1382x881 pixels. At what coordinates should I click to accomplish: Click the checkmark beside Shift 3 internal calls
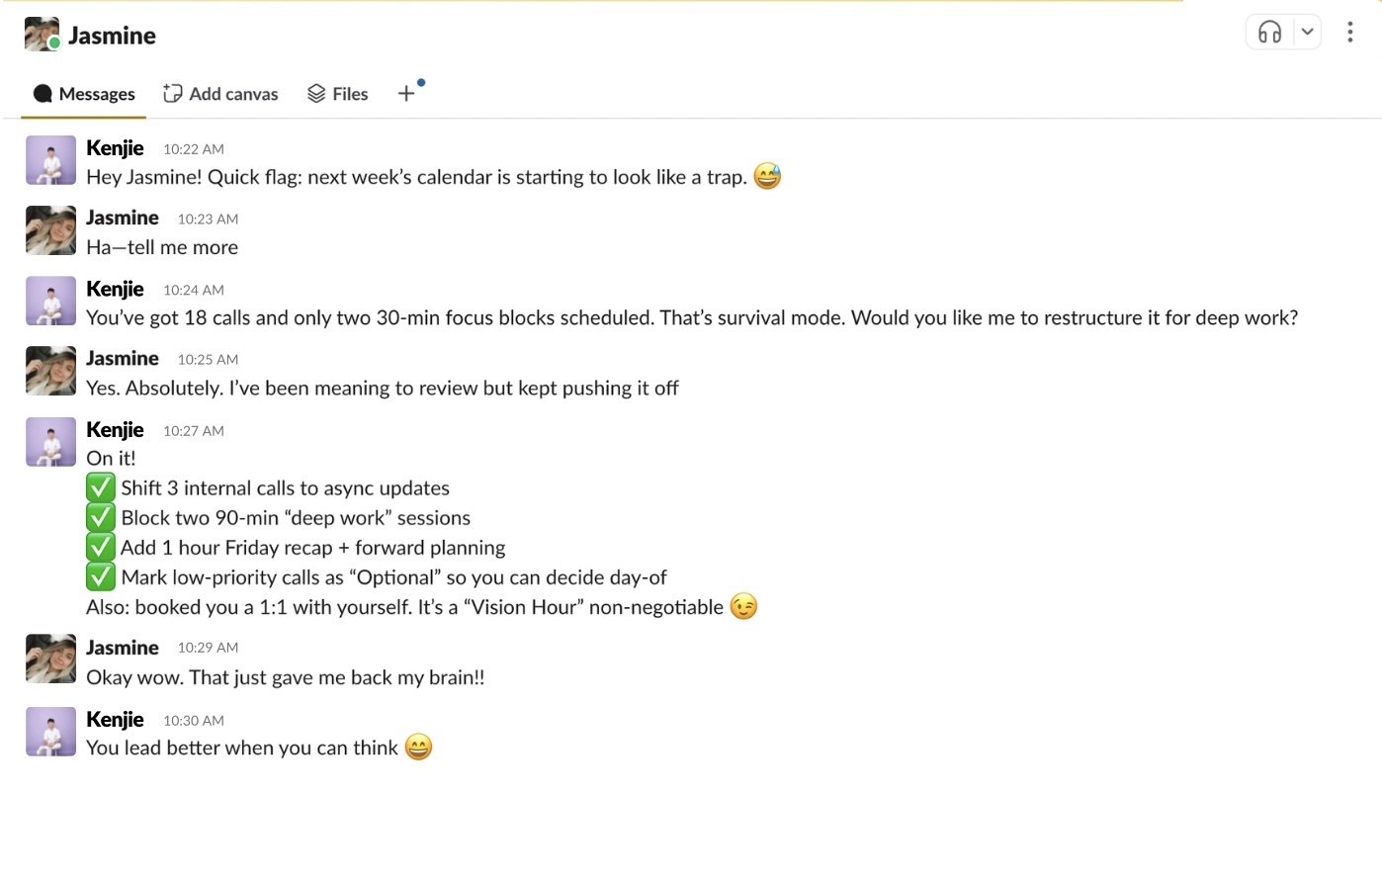click(101, 487)
